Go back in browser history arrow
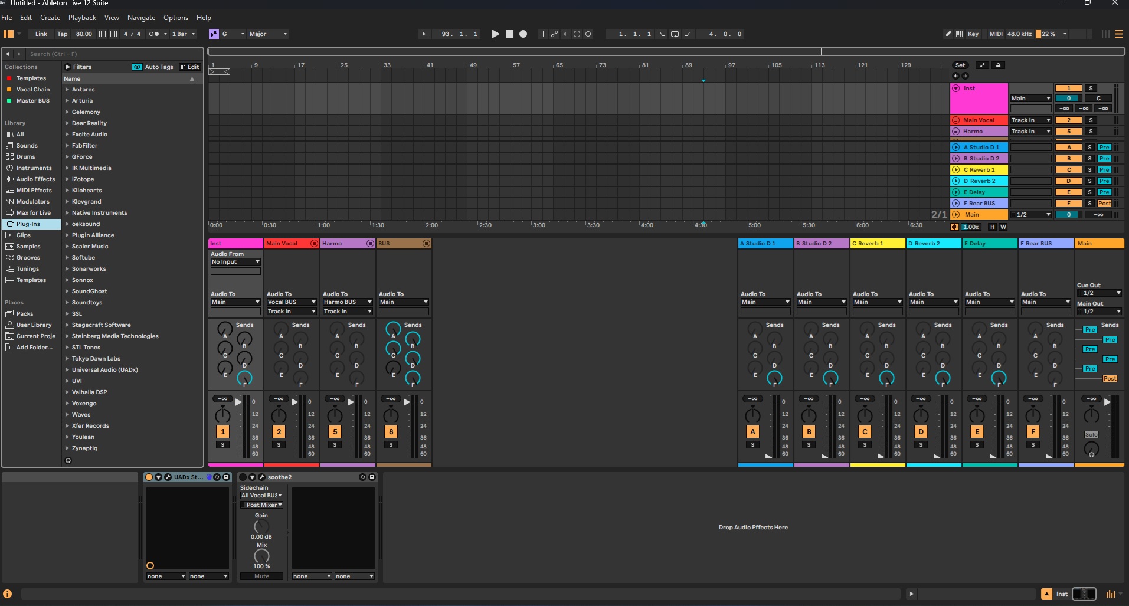The image size is (1129, 606). coord(8,54)
